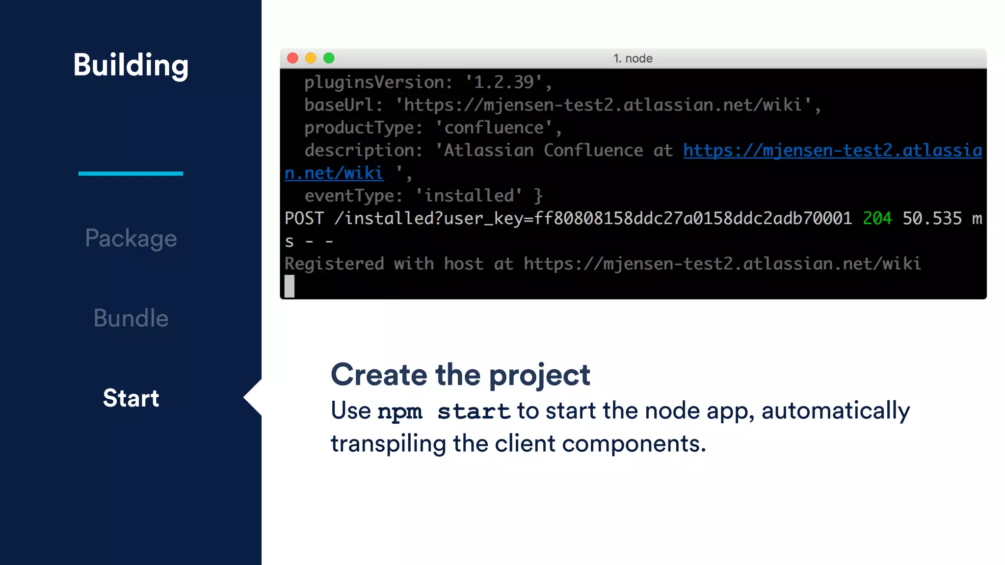
Task: Select the 'Start' sidebar step
Action: pyautogui.click(x=131, y=398)
